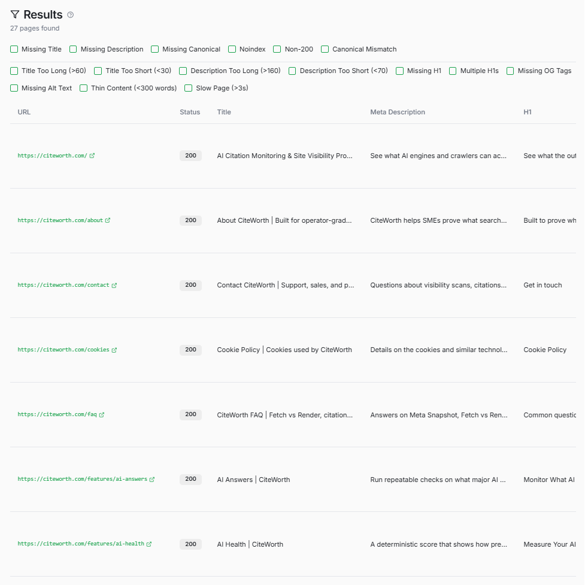The height and width of the screenshot is (585, 585).
Task: Open the citeworth.com/features/ai-answers link
Action: pyautogui.click(x=82, y=479)
